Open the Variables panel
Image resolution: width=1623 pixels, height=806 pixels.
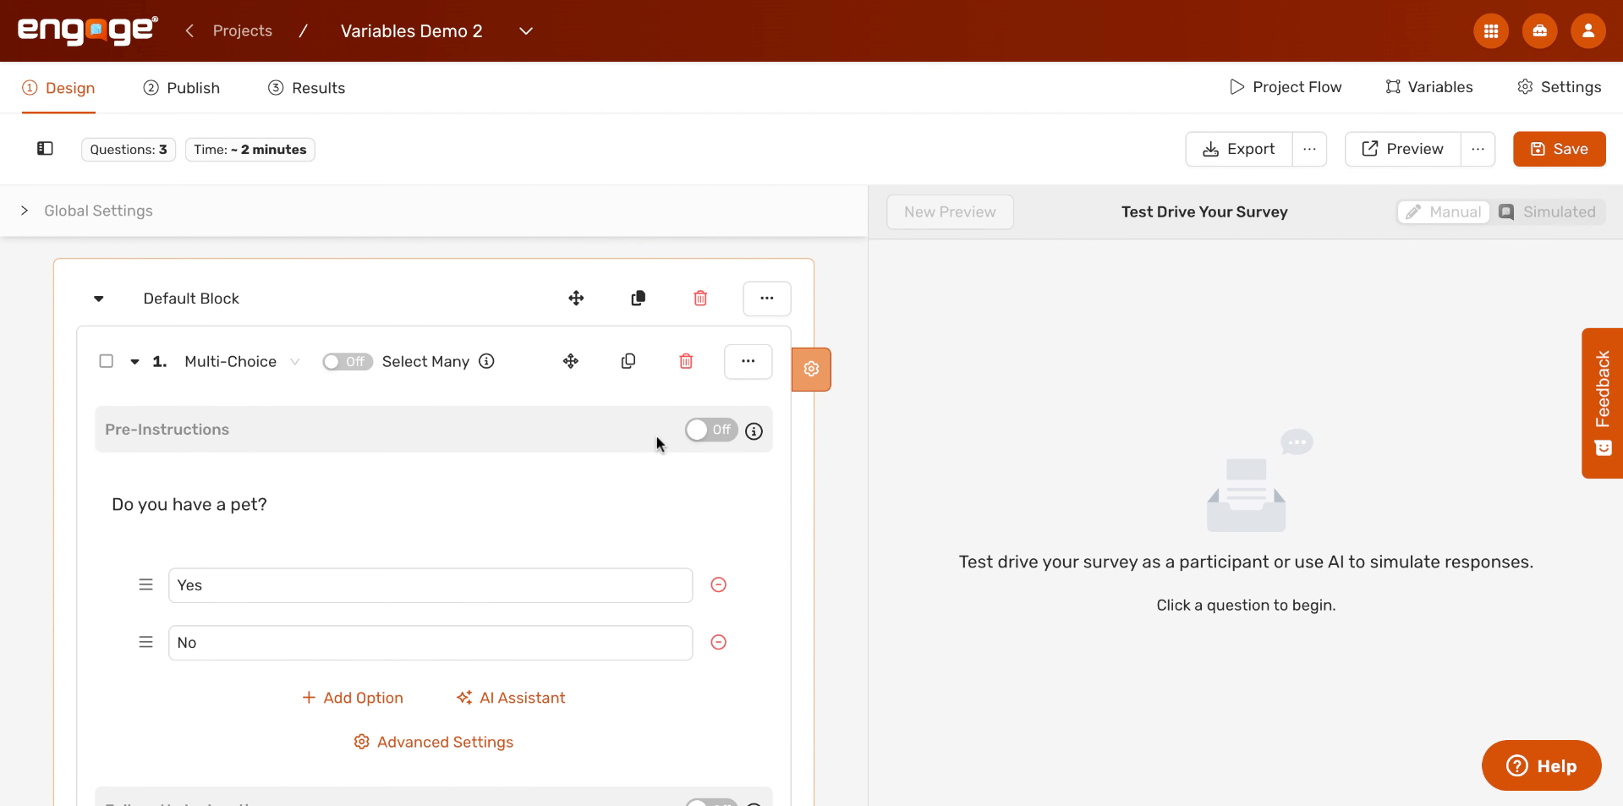(1428, 87)
